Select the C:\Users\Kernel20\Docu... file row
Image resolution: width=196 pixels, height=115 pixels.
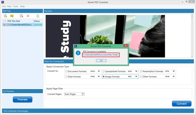23,25
